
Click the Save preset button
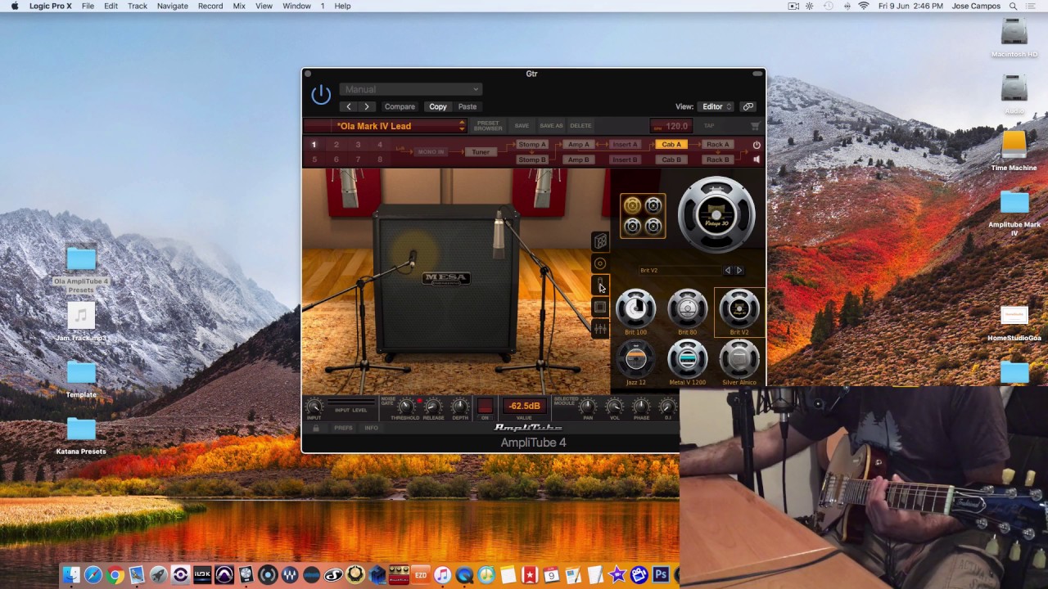[522, 126]
